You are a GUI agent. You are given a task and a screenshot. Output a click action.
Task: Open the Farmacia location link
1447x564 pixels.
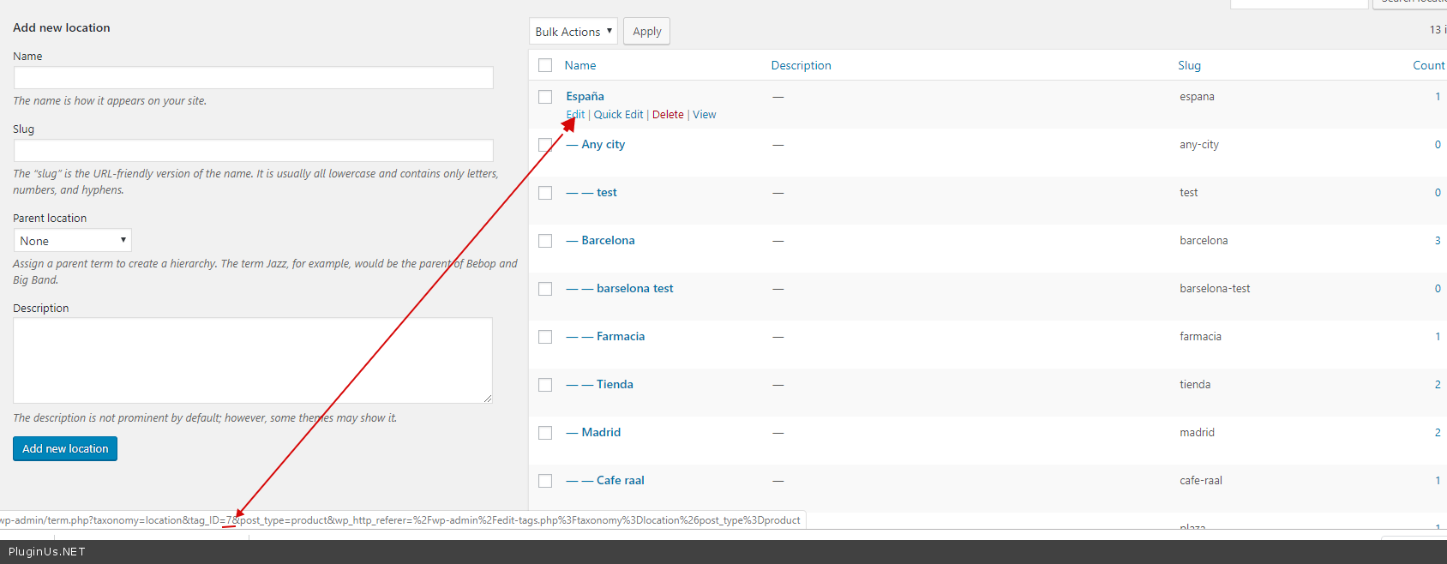point(621,337)
